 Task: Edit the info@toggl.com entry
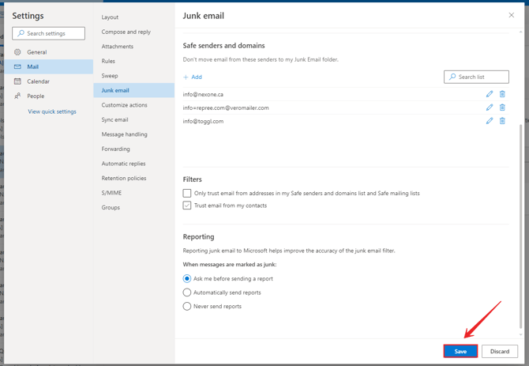[490, 121]
